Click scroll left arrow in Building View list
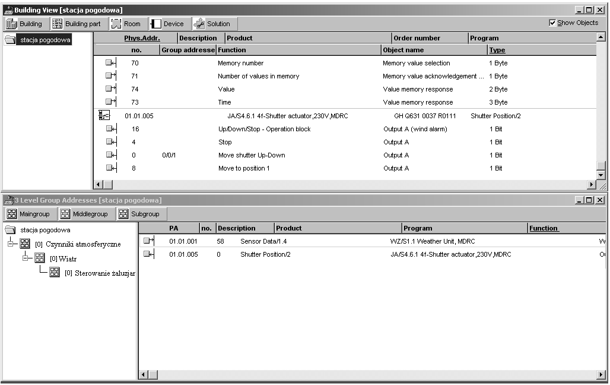The image size is (610, 385). tap(99, 184)
